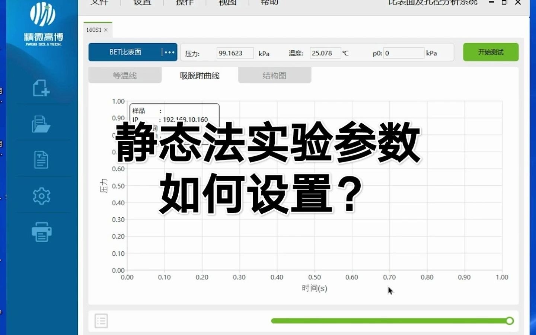
Task: Maximize the application window
Action: (x=504, y=2)
